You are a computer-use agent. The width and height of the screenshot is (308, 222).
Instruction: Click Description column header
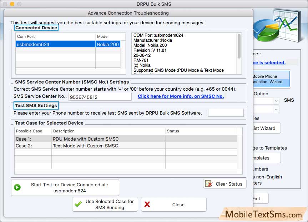pos(108,131)
